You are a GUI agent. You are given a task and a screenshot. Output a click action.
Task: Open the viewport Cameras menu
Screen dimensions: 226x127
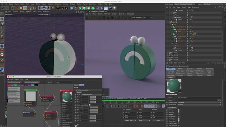[x=16, y=12]
